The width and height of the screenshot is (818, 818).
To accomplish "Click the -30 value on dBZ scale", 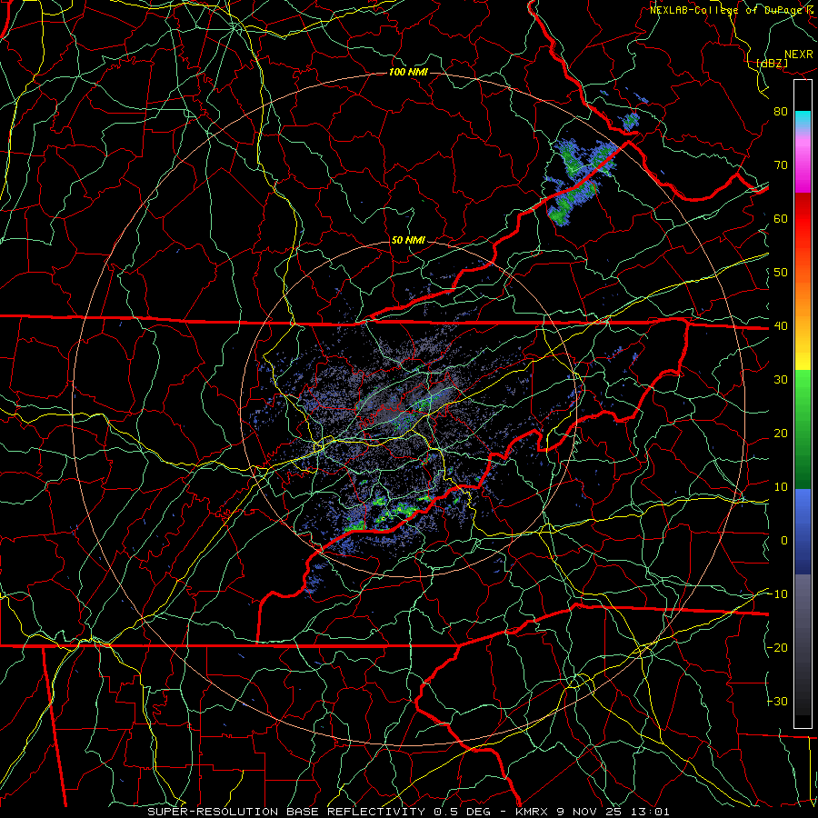I will pos(777,701).
